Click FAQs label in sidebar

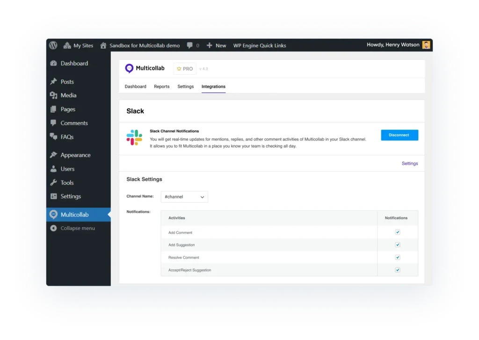tap(67, 137)
